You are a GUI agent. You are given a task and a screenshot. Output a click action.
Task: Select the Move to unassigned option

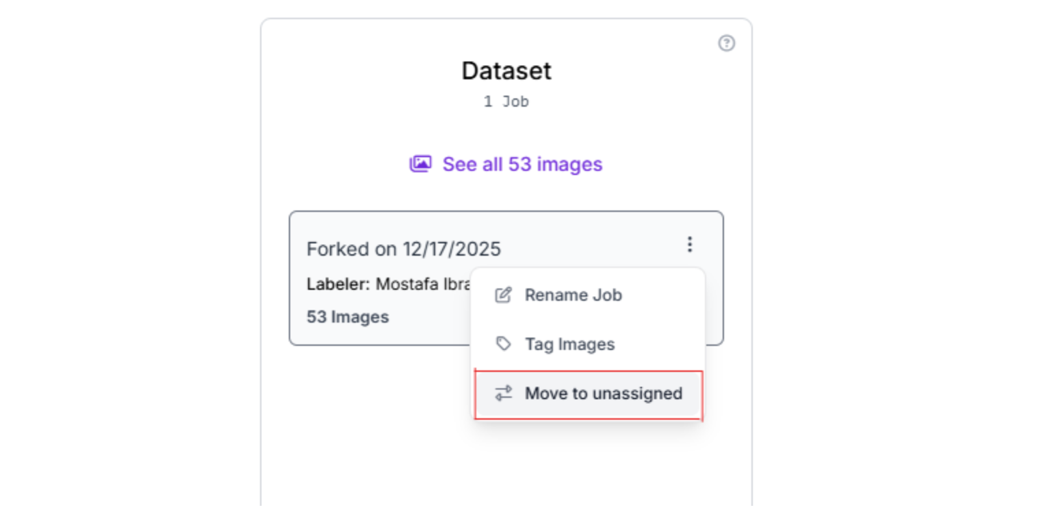tap(603, 394)
